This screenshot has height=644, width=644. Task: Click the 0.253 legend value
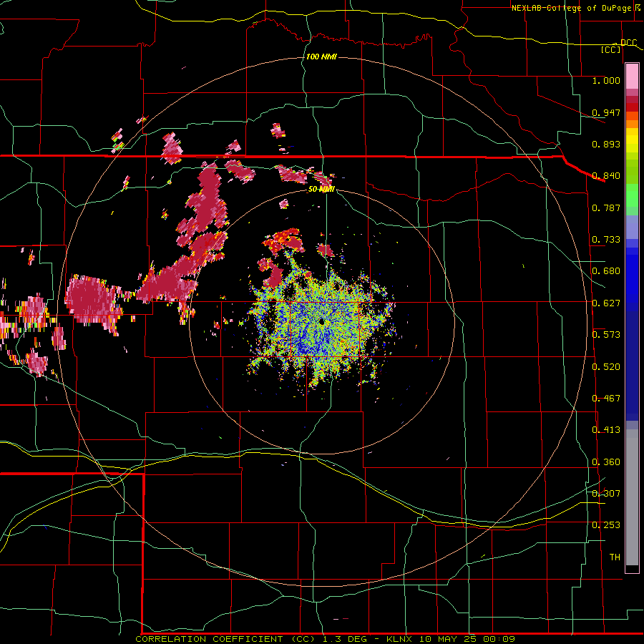click(x=606, y=525)
